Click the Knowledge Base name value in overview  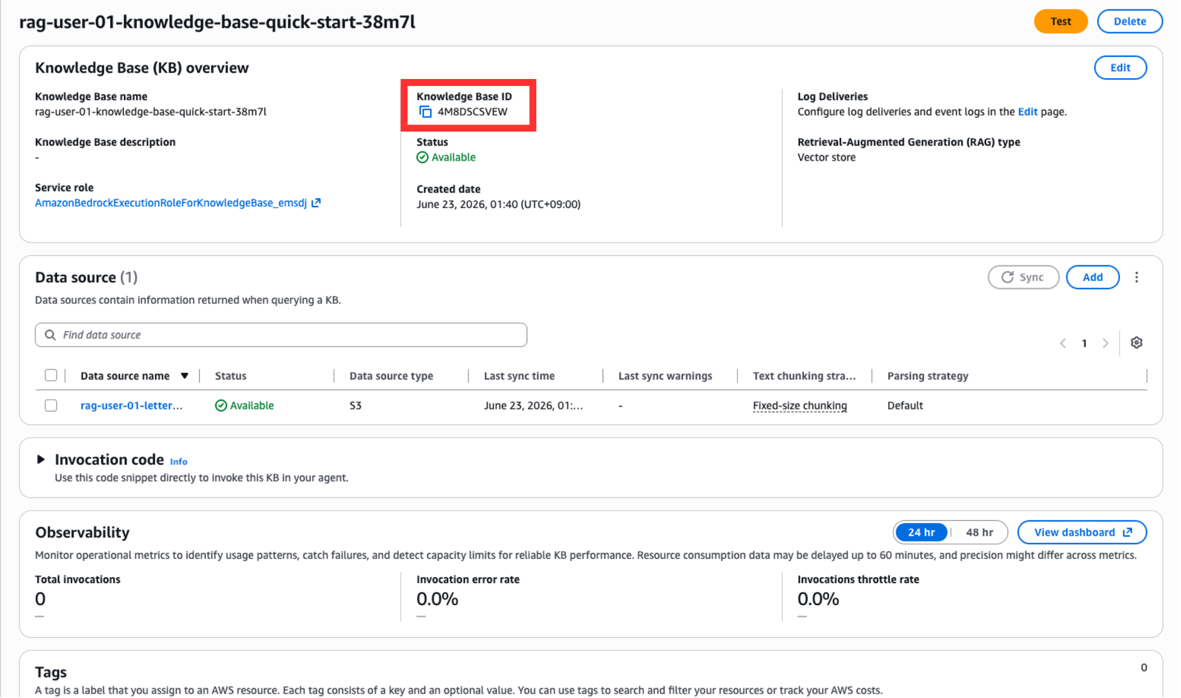pos(151,112)
